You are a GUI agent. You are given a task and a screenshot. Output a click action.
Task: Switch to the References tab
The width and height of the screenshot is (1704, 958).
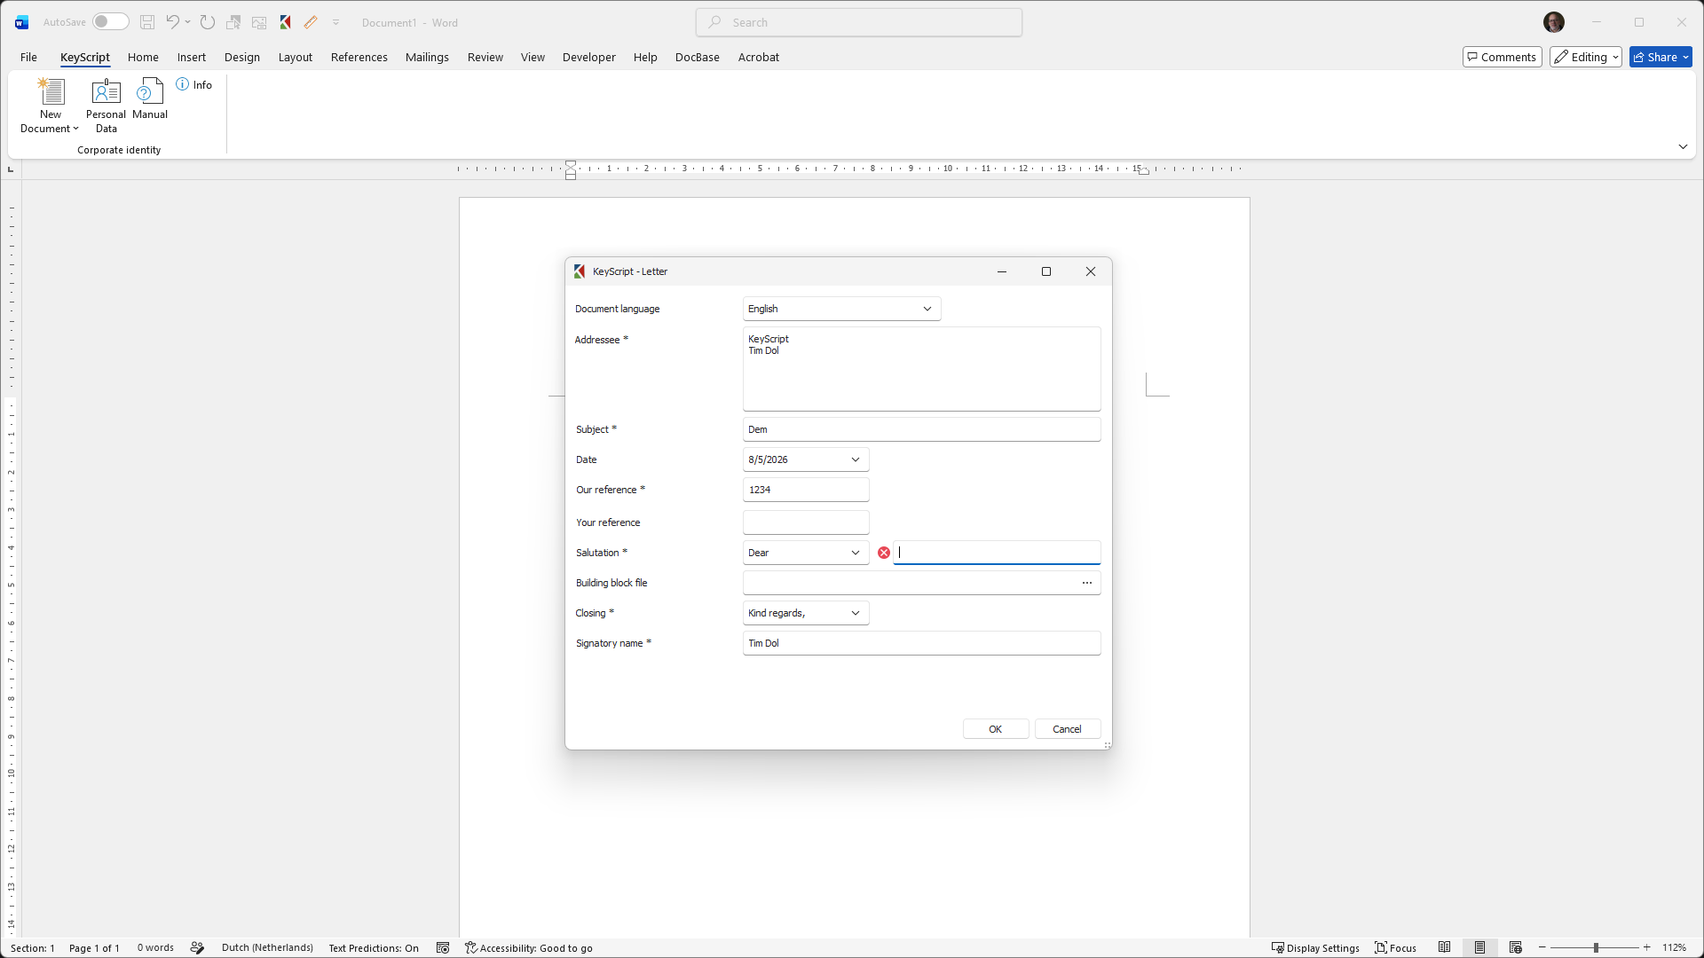359,57
